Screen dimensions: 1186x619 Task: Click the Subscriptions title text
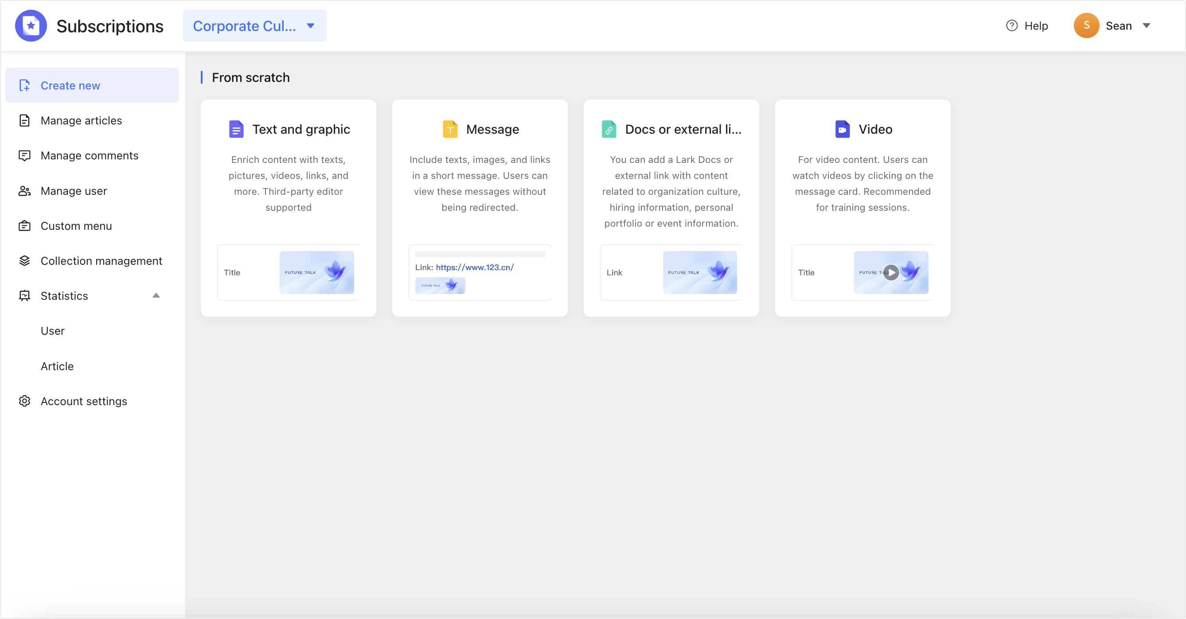coord(109,26)
